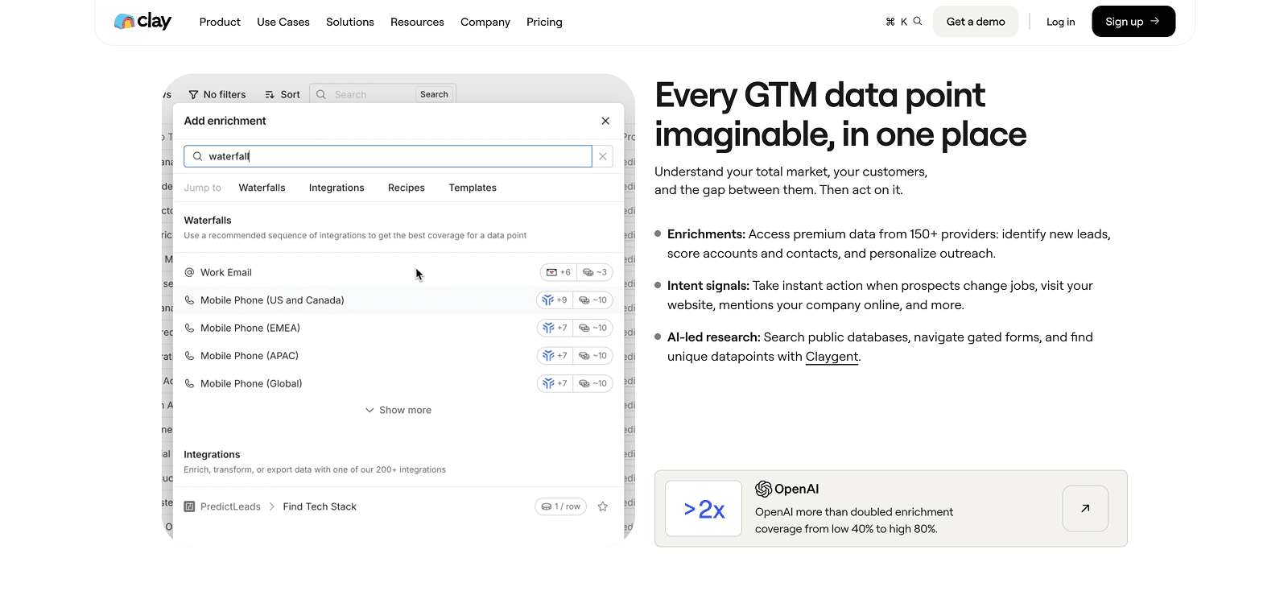Image resolution: width=1288 pixels, height=591 pixels.
Task: Click +9 providers badge on US and Canada row
Action: tap(555, 300)
